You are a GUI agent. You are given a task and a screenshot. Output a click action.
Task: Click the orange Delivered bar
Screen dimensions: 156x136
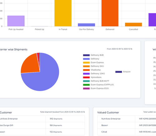click(110, 13)
